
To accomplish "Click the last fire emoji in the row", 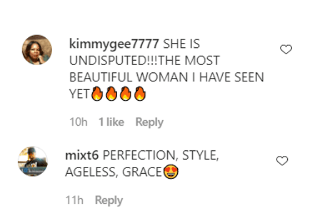I will click(x=140, y=94).
